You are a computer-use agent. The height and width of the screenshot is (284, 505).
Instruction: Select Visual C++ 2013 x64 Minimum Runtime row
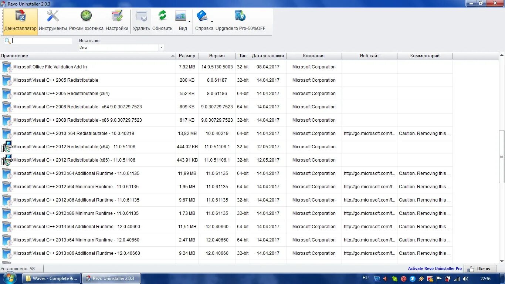(226, 240)
